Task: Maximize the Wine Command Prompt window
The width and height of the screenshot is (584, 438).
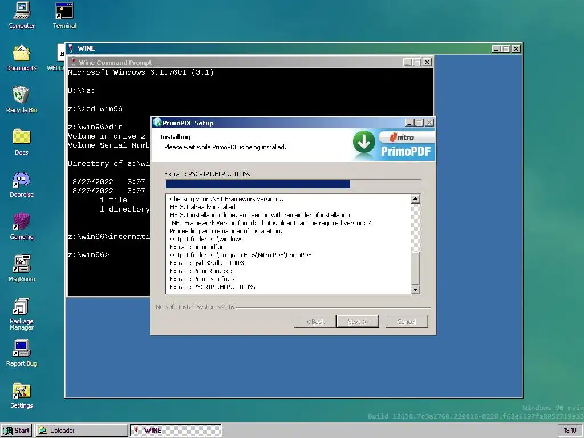Action: click(417, 62)
